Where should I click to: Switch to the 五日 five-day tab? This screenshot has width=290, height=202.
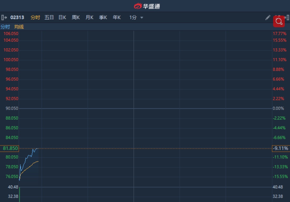(x=49, y=18)
